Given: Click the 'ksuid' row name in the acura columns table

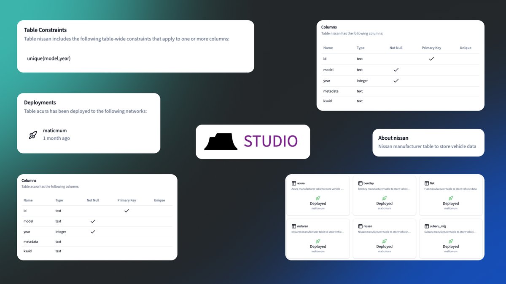Looking at the screenshot, I should 28,251.
